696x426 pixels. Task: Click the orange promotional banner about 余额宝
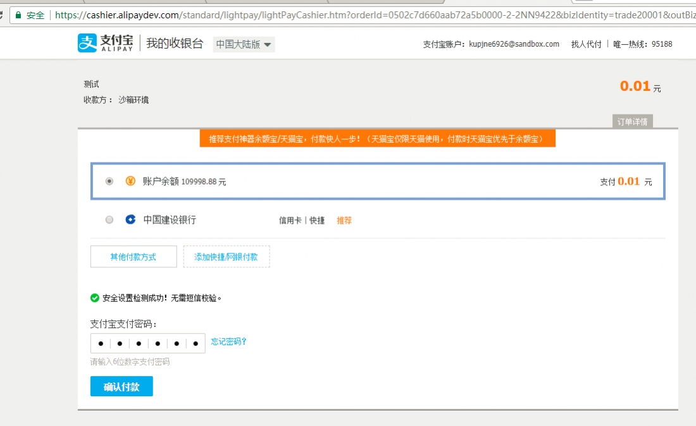[377, 139]
